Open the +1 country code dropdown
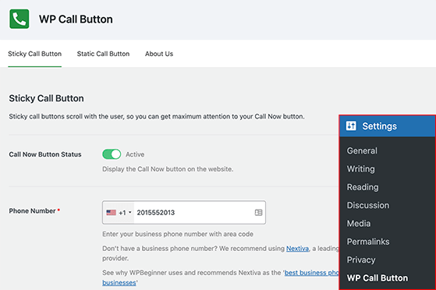Viewport: 436px width, 290px height. [x=119, y=213]
